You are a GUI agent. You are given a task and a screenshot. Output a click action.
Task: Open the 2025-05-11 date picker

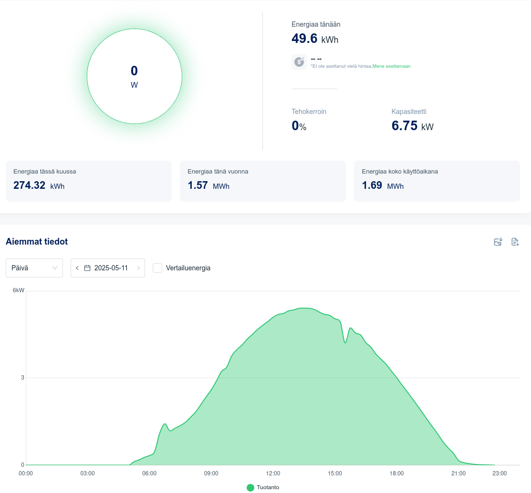pyautogui.click(x=108, y=268)
